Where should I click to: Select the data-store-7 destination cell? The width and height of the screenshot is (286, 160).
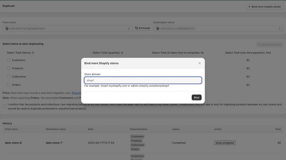54,143
